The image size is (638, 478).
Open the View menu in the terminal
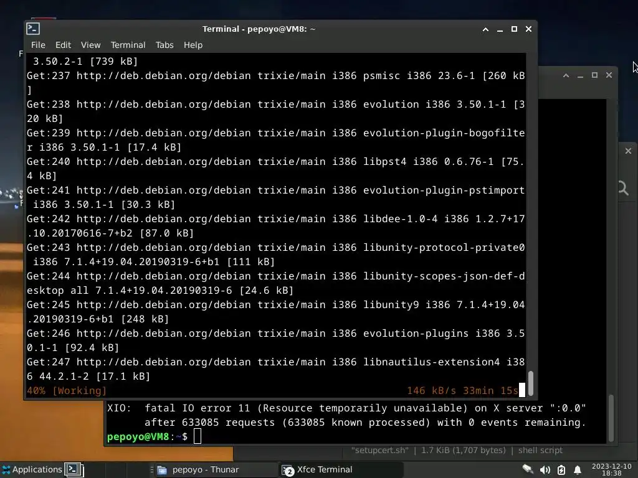[x=90, y=45]
